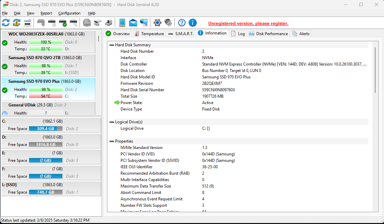Click green checkmark on Samsung 870 QVO

click(x=5, y=67)
